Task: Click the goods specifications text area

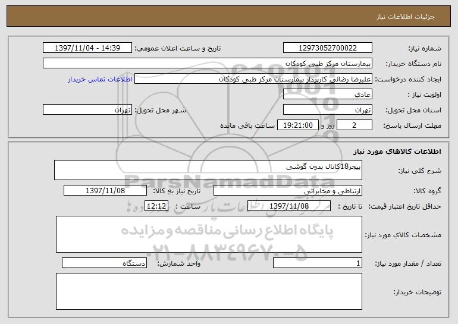Action: click(x=209, y=234)
